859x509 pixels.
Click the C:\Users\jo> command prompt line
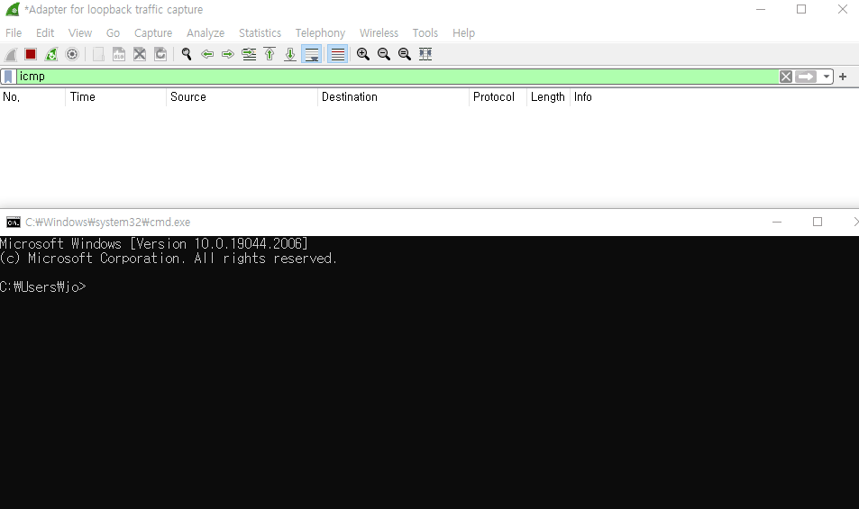click(x=43, y=286)
